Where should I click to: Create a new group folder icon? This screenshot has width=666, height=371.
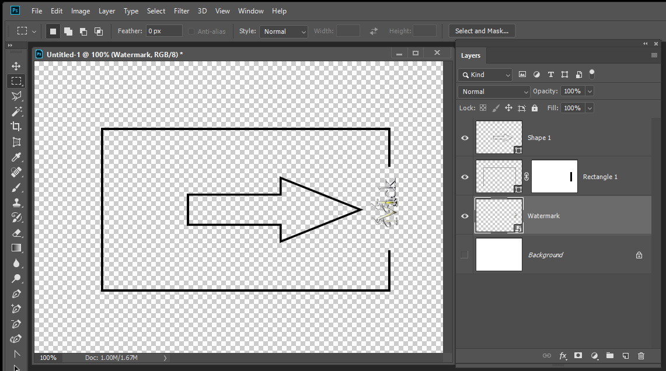(610, 356)
